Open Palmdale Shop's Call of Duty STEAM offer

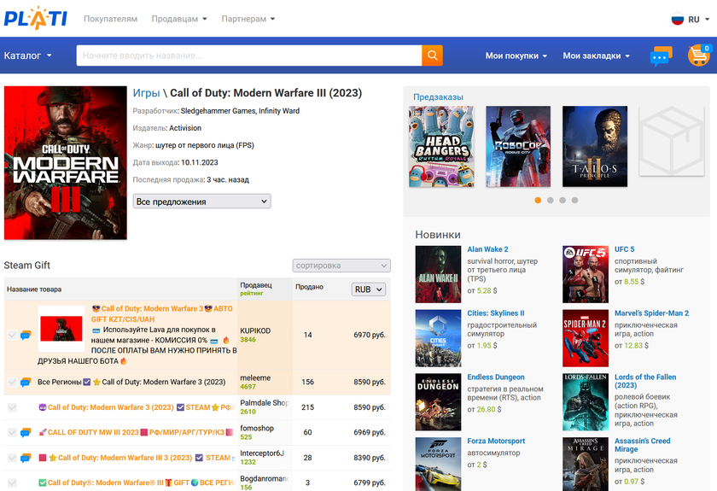[137, 407]
